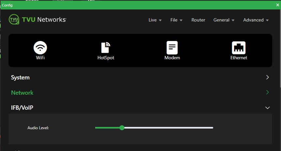This screenshot has width=281, height=151.
Task: Open the Advanced dropdown menu
Action: (x=256, y=20)
